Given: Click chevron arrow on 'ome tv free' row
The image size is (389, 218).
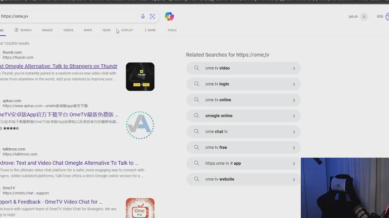Looking at the screenshot, I should pos(294,148).
